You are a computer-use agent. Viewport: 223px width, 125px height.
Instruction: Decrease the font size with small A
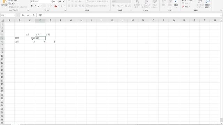coord(63,1)
